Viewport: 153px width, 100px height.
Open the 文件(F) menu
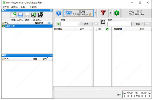6,7
